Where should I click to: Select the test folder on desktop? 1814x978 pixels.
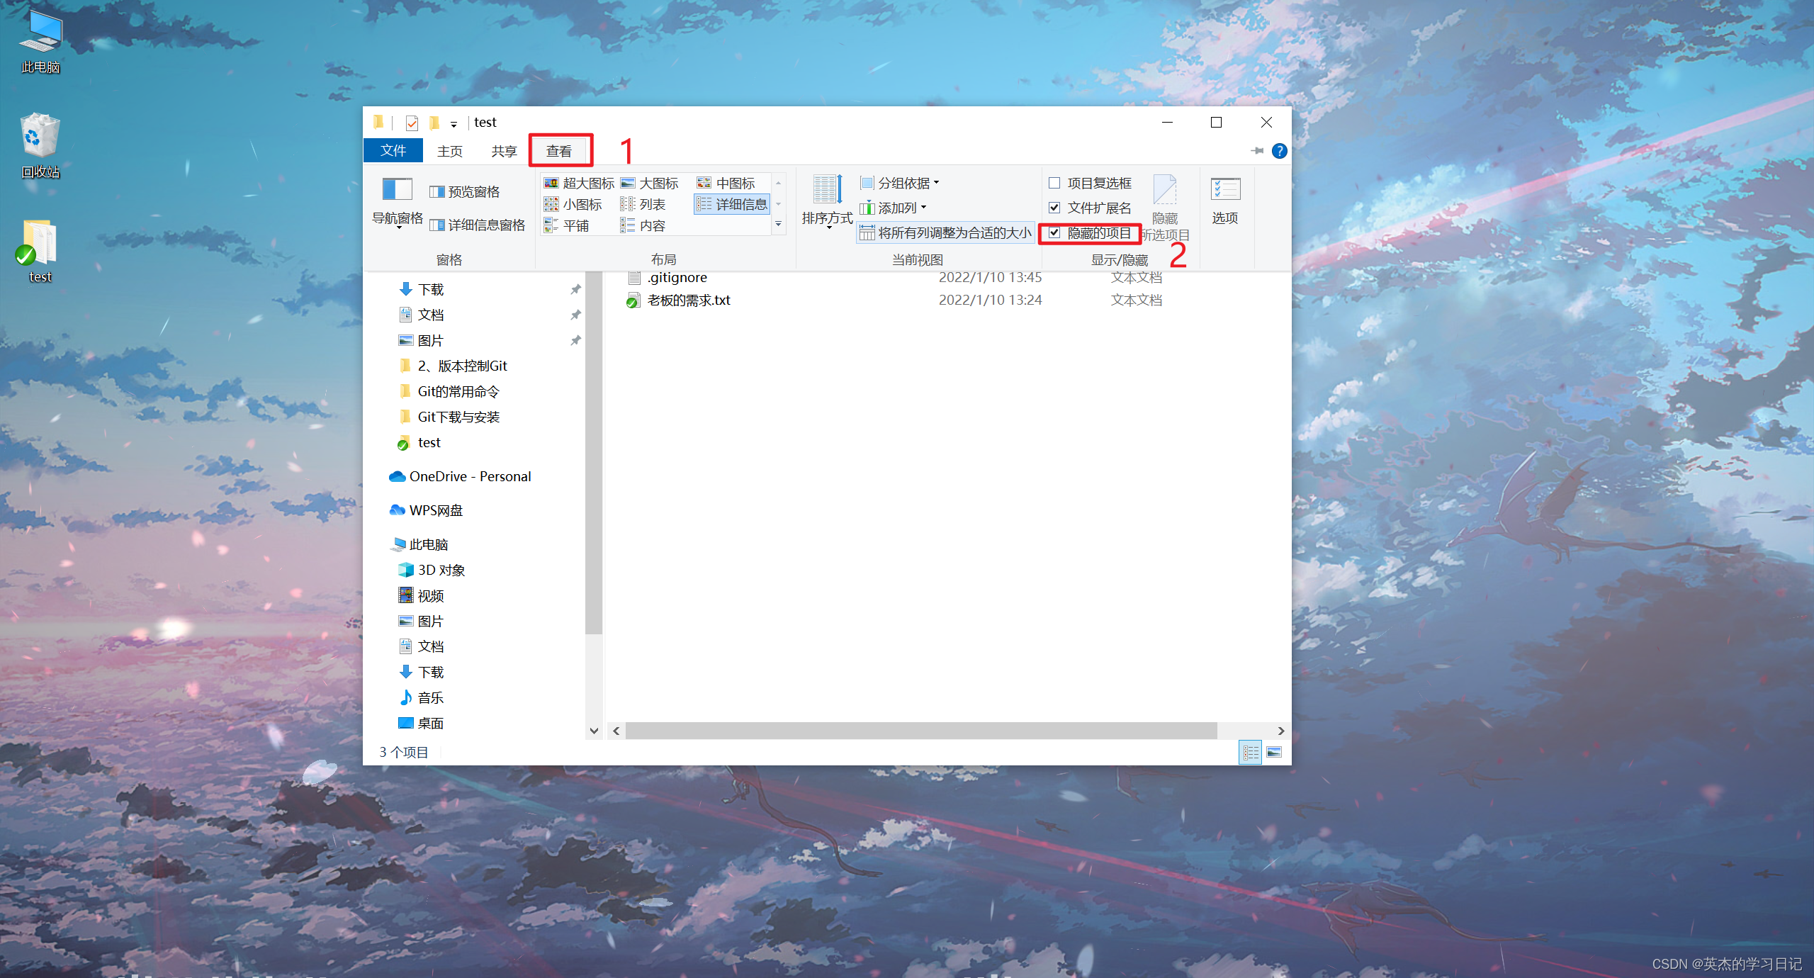(x=40, y=251)
